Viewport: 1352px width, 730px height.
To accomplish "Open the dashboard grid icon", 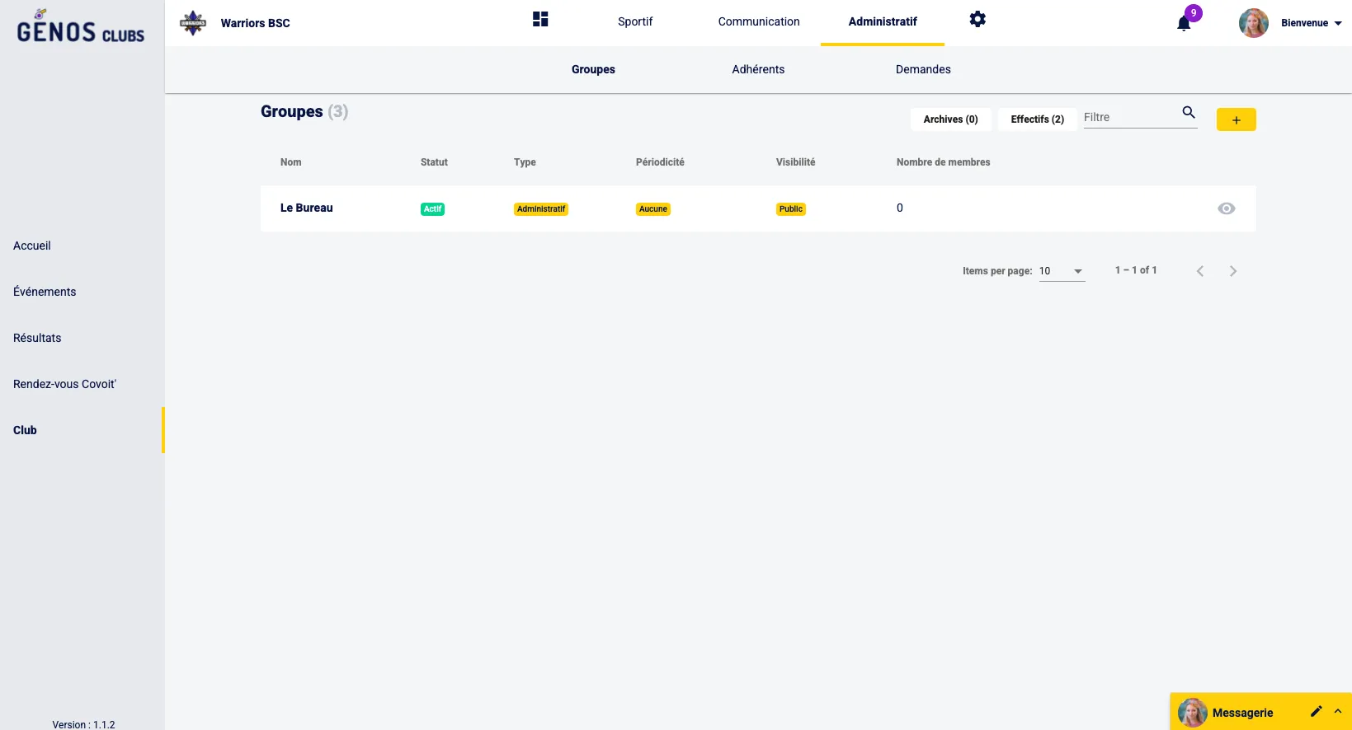I will [x=540, y=20].
